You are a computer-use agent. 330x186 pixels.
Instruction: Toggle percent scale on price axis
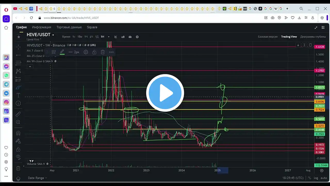(x=310, y=178)
